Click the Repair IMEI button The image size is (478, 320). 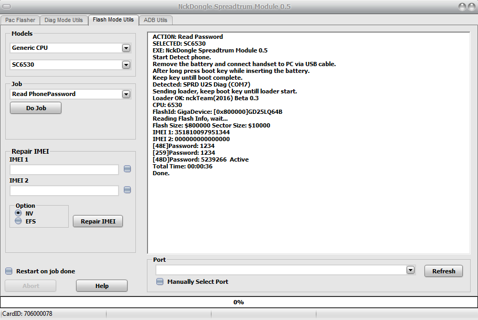98,221
